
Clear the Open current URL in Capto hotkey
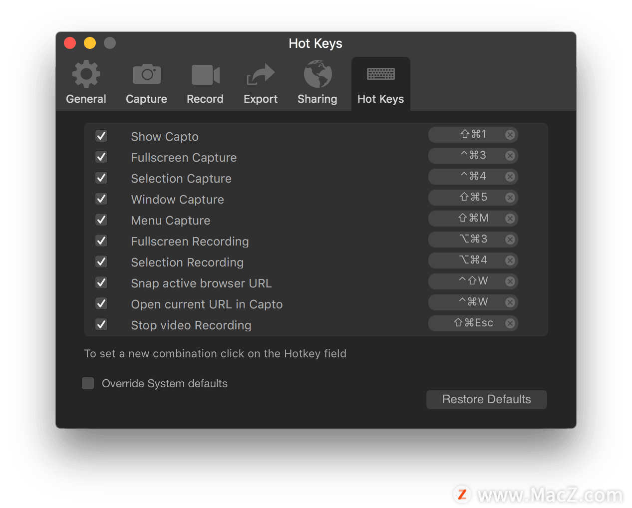pos(510,302)
